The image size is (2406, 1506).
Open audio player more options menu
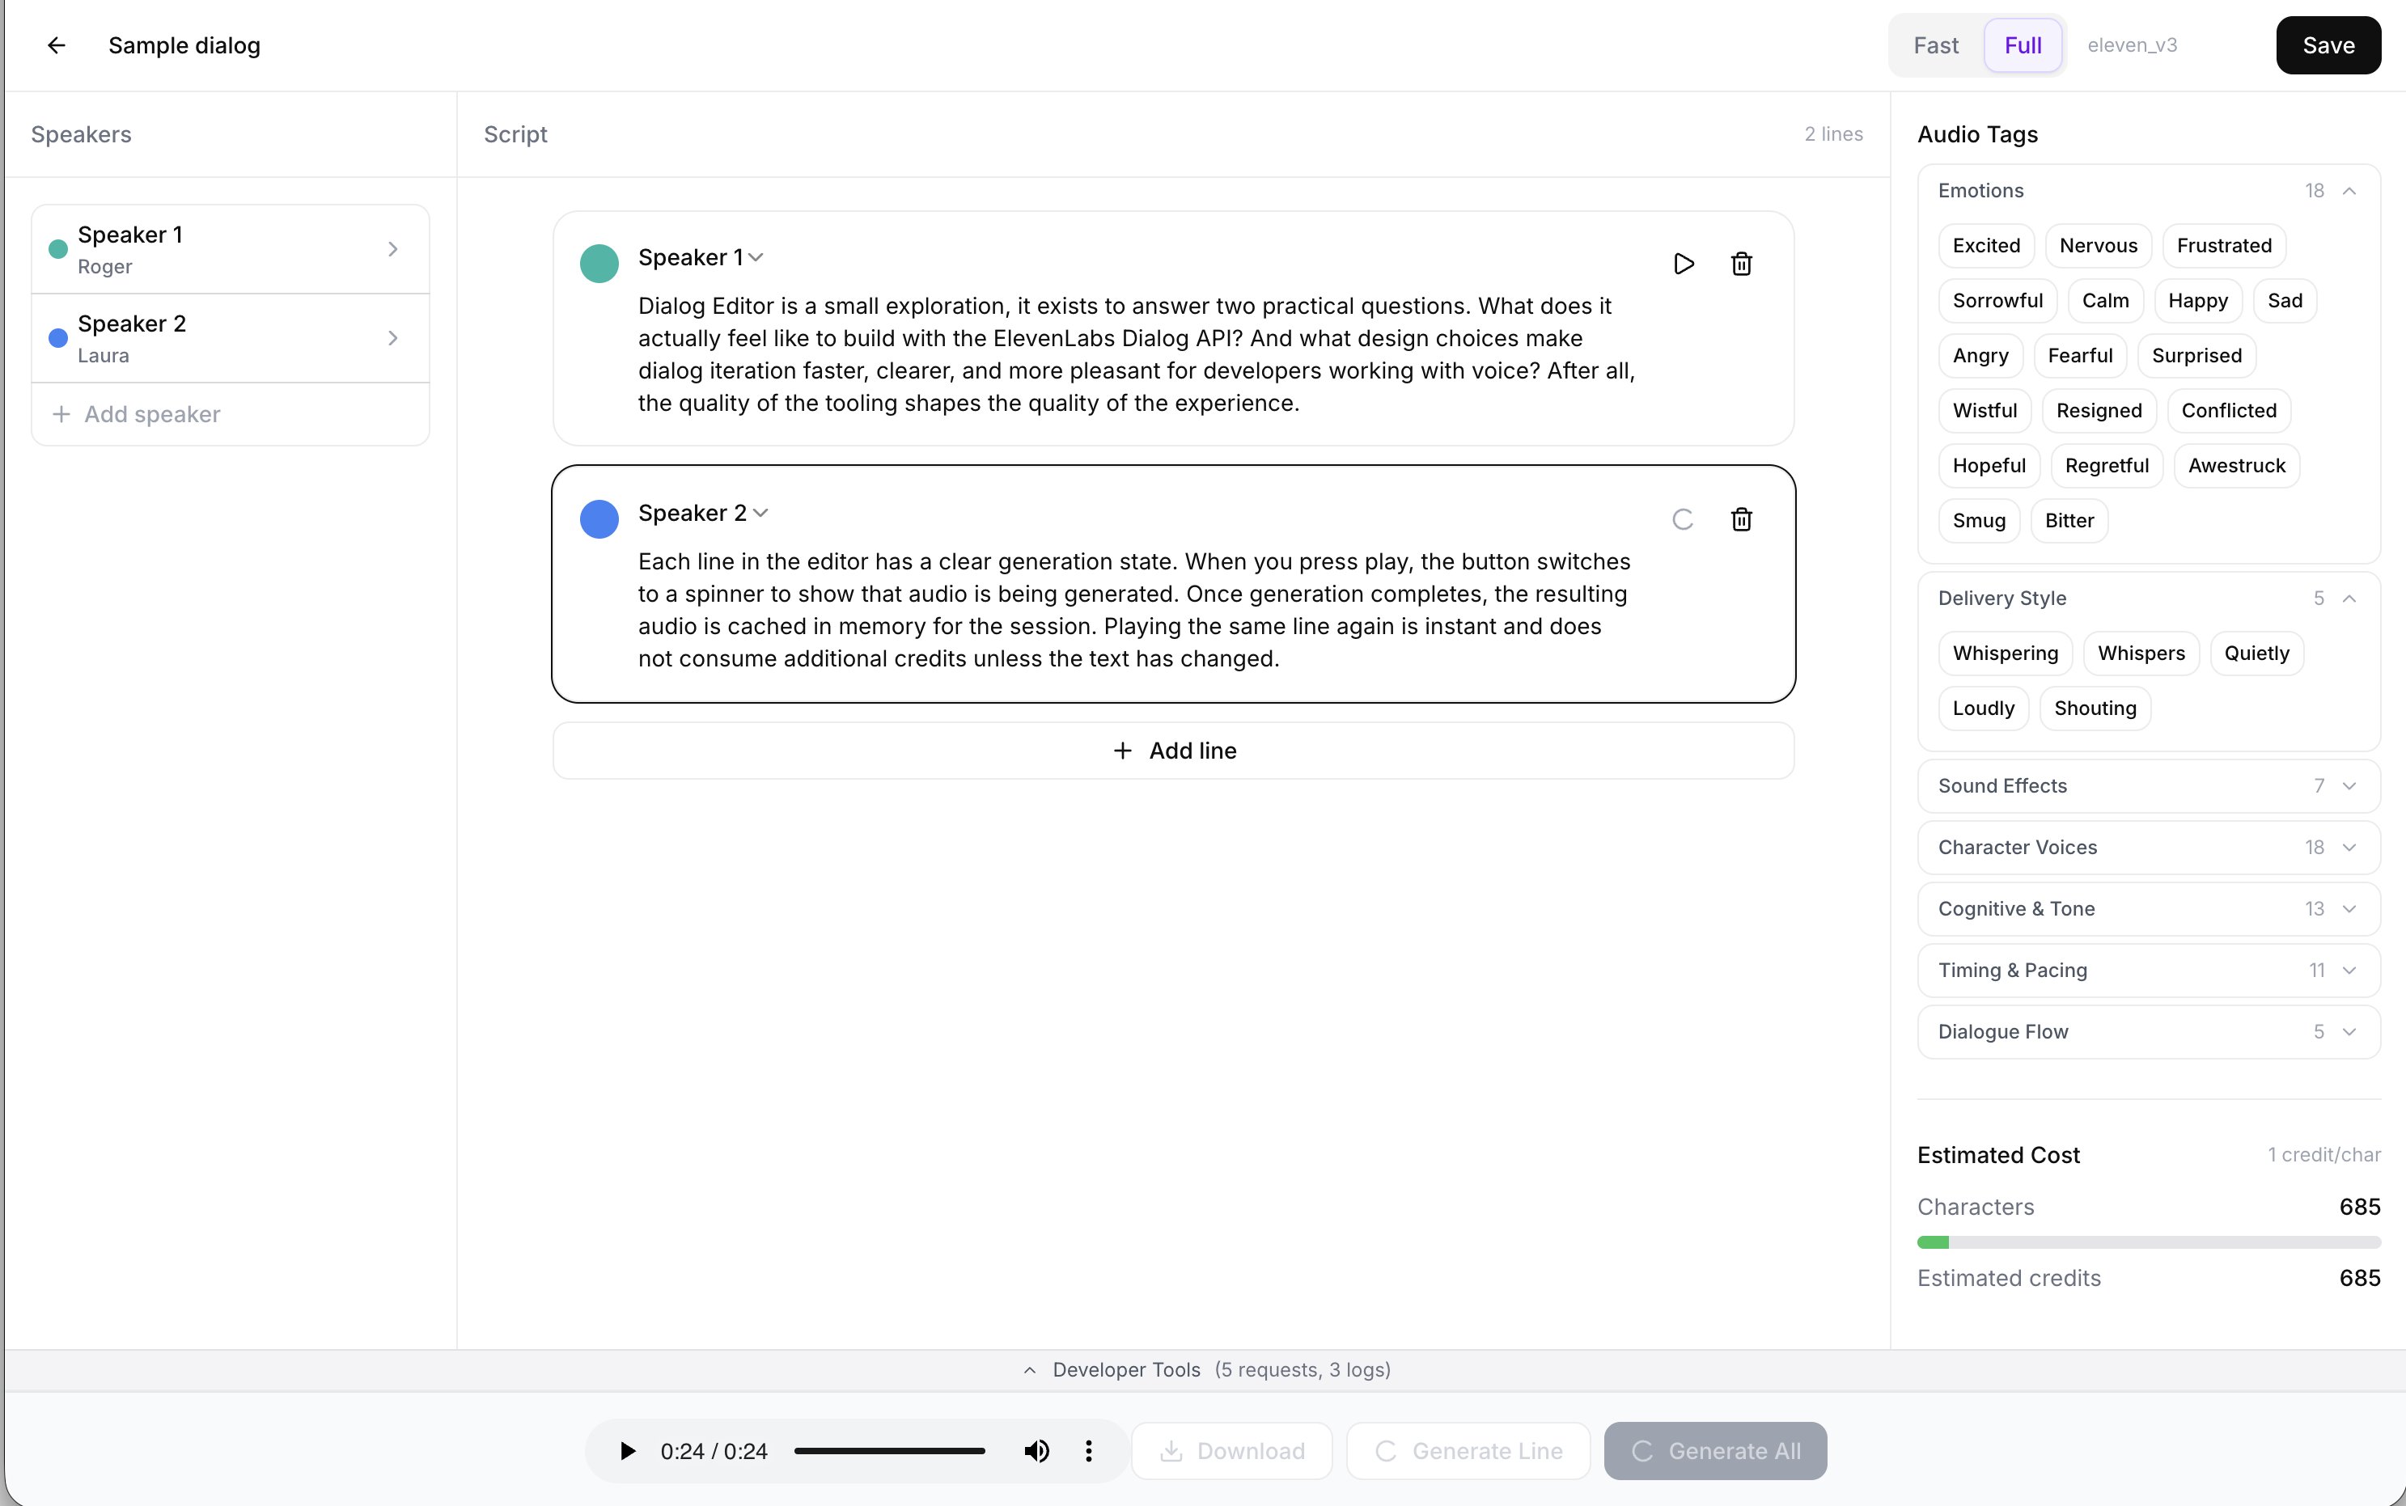(x=1088, y=1451)
